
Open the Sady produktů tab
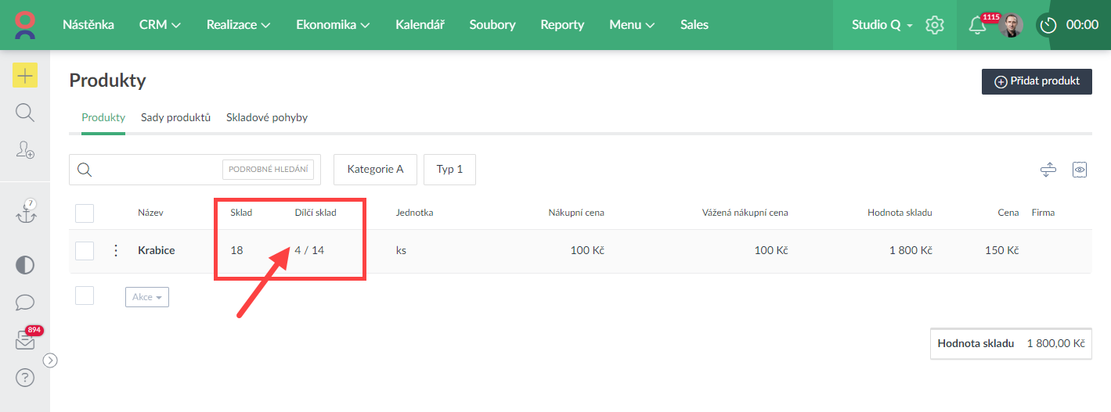[x=175, y=118]
